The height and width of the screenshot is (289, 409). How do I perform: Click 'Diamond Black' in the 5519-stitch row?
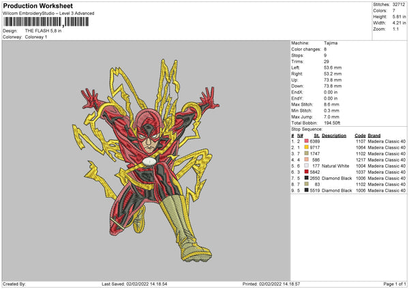[x=337, y=190]
